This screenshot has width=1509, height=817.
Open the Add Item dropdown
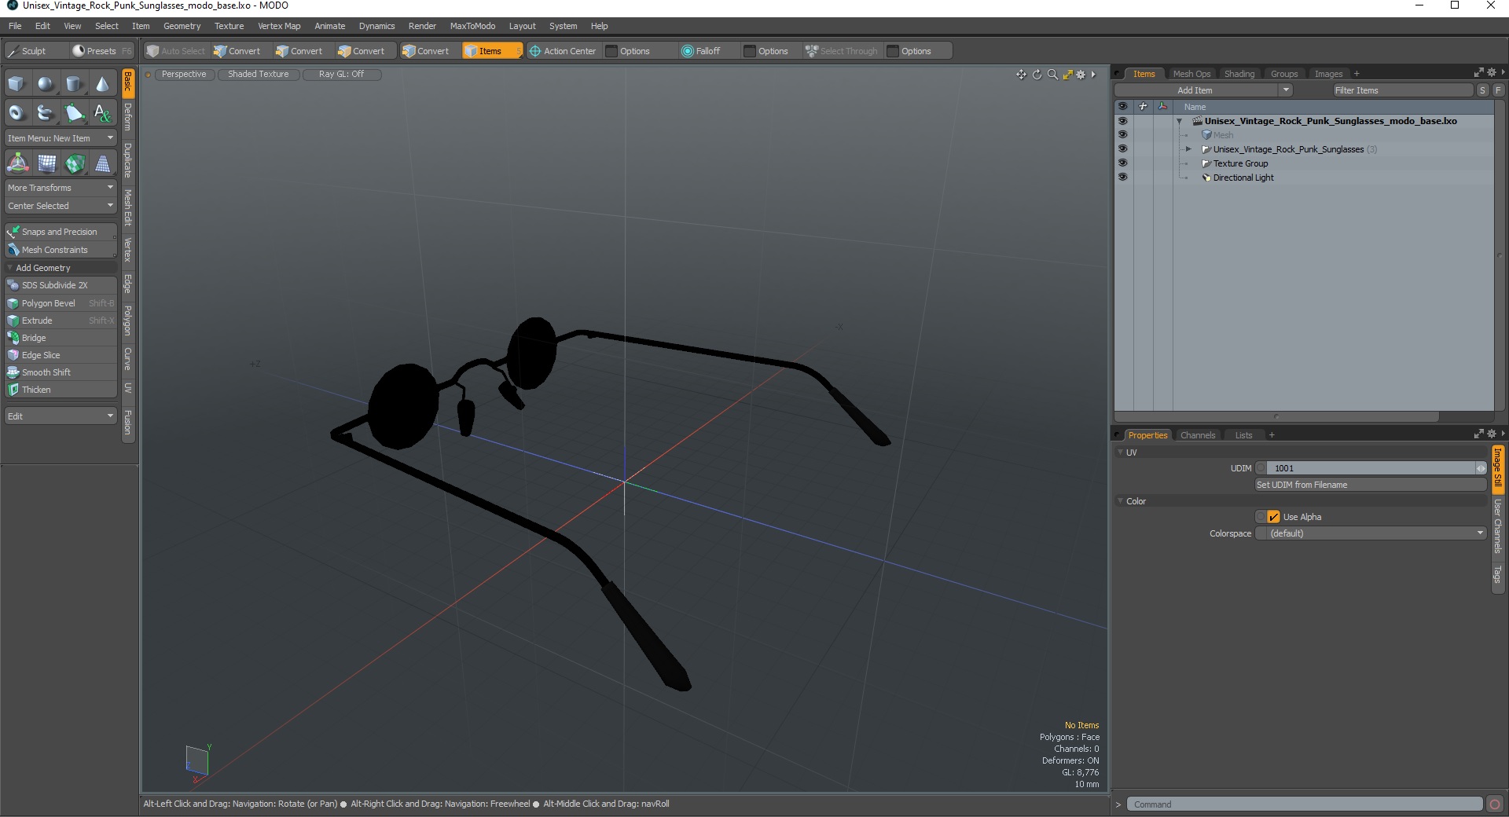[x=1203, y=90]
